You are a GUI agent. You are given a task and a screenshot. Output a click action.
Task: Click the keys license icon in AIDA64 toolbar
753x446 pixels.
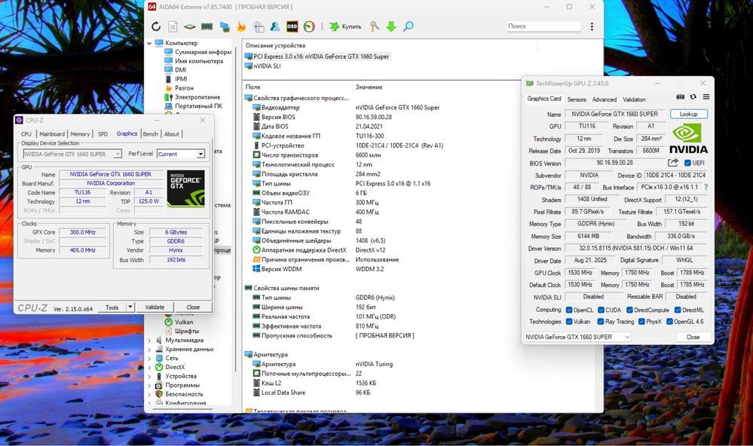coord(374,26)
